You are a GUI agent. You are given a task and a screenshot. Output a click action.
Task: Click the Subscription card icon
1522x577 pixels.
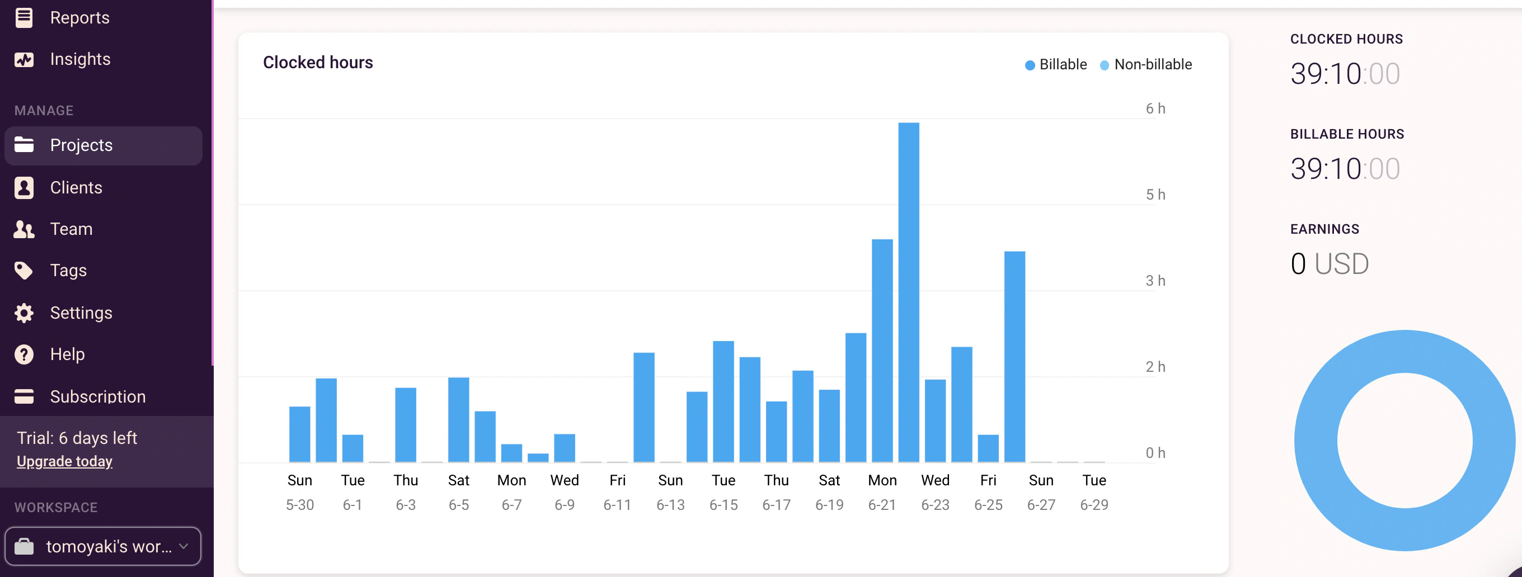[24, 396]
